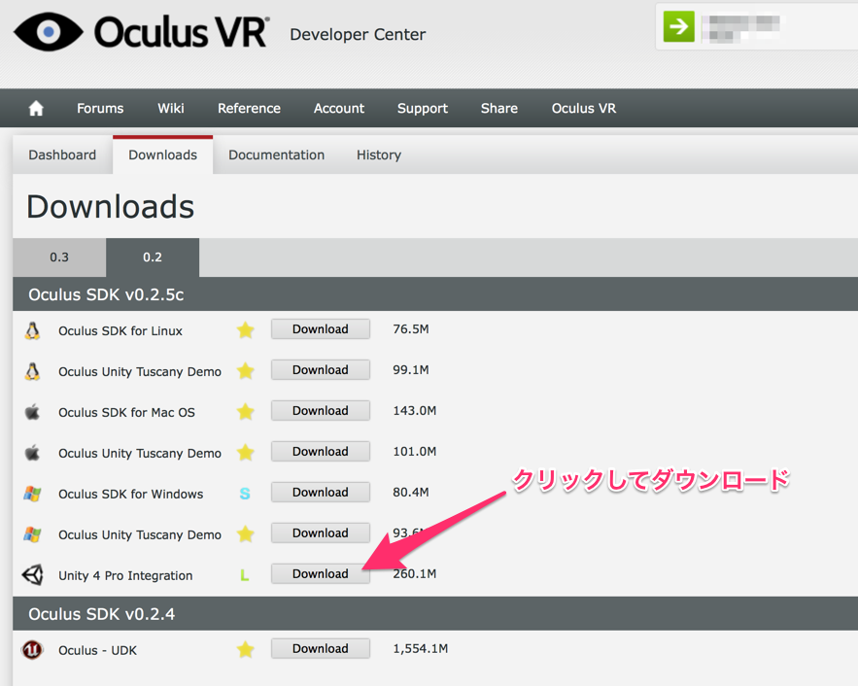Click the Downloads page heading
This screenshot has height=686, width=858.
(x=111, y=207)
